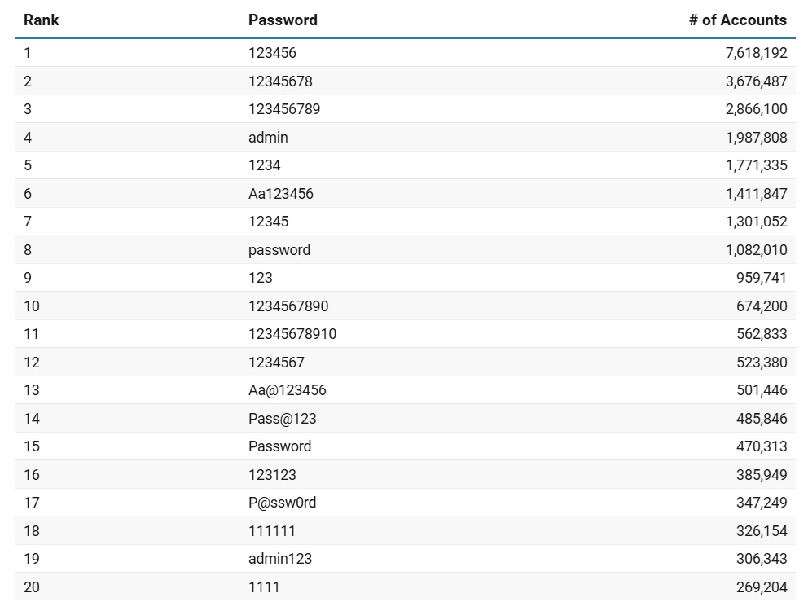Screen dimensions: 808x611
Task: Click the 'P@ssw0rd' password entry
Action: 282,503
